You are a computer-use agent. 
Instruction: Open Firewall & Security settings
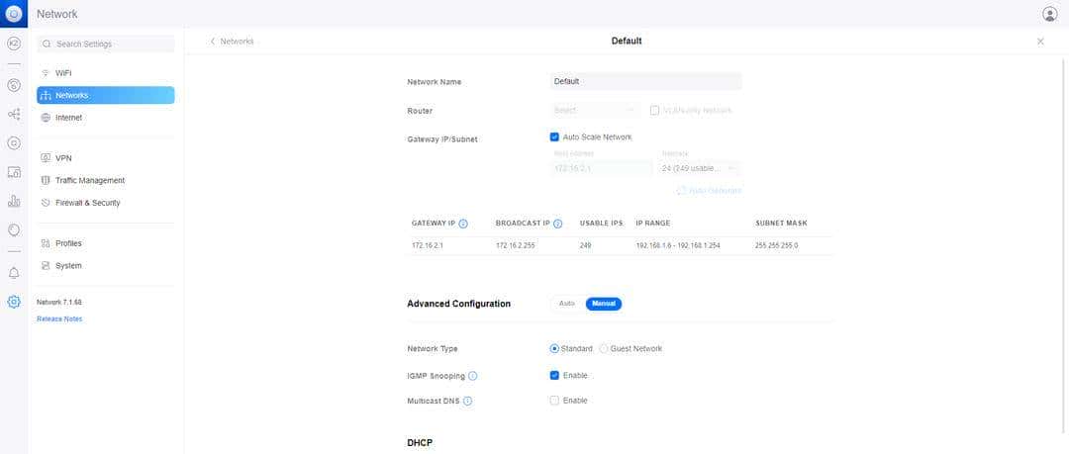[106, 203]
